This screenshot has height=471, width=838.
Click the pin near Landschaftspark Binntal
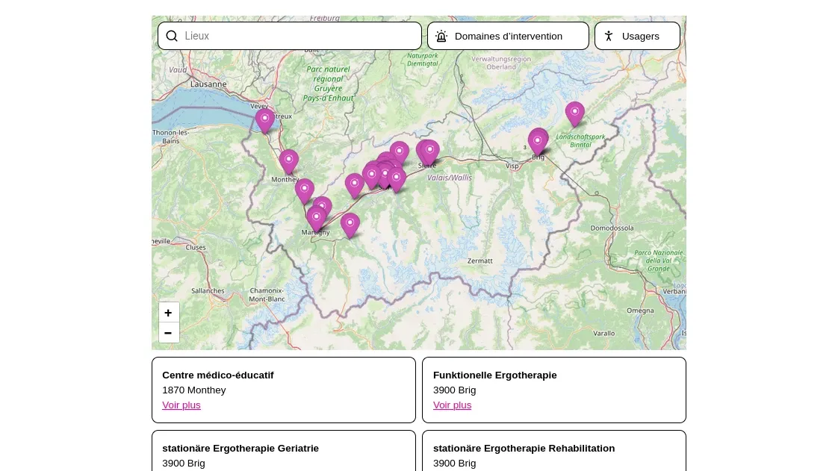[574, 113]
